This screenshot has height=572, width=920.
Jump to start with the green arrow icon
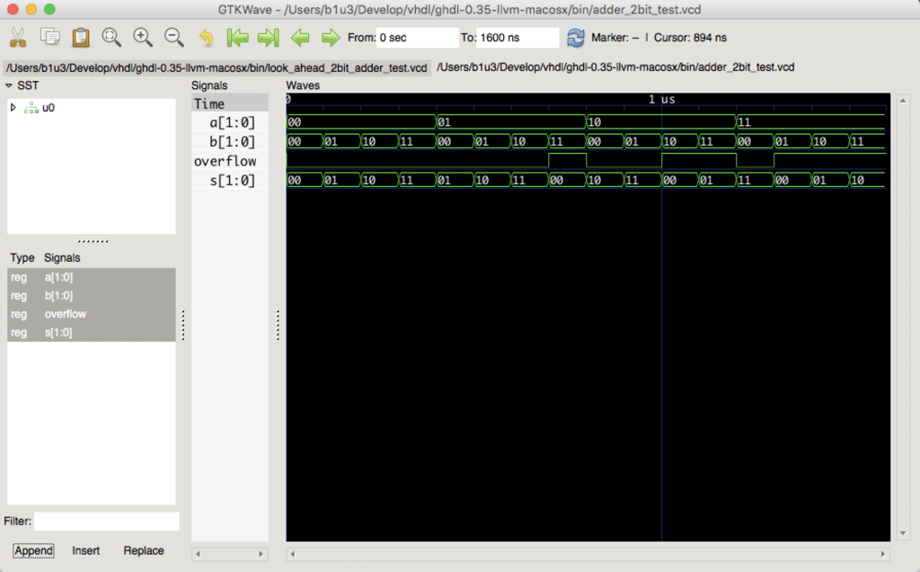[237, 38]
